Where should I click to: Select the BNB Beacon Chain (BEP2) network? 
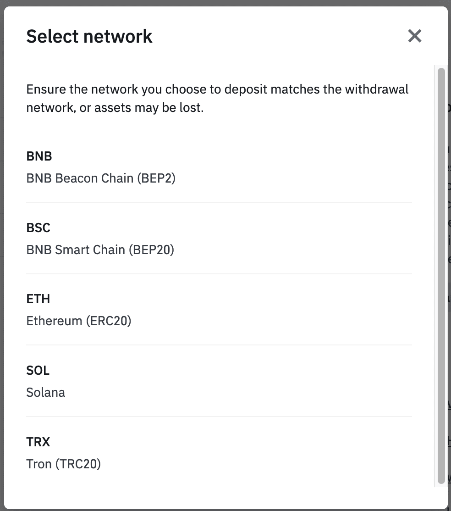click(219, 167)
